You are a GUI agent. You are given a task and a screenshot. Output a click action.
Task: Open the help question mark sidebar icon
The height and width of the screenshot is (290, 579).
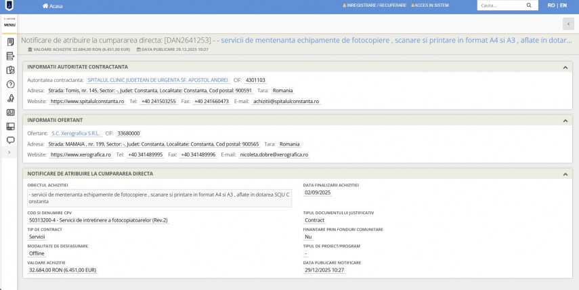pyautogui.click(x=10, y=84)
